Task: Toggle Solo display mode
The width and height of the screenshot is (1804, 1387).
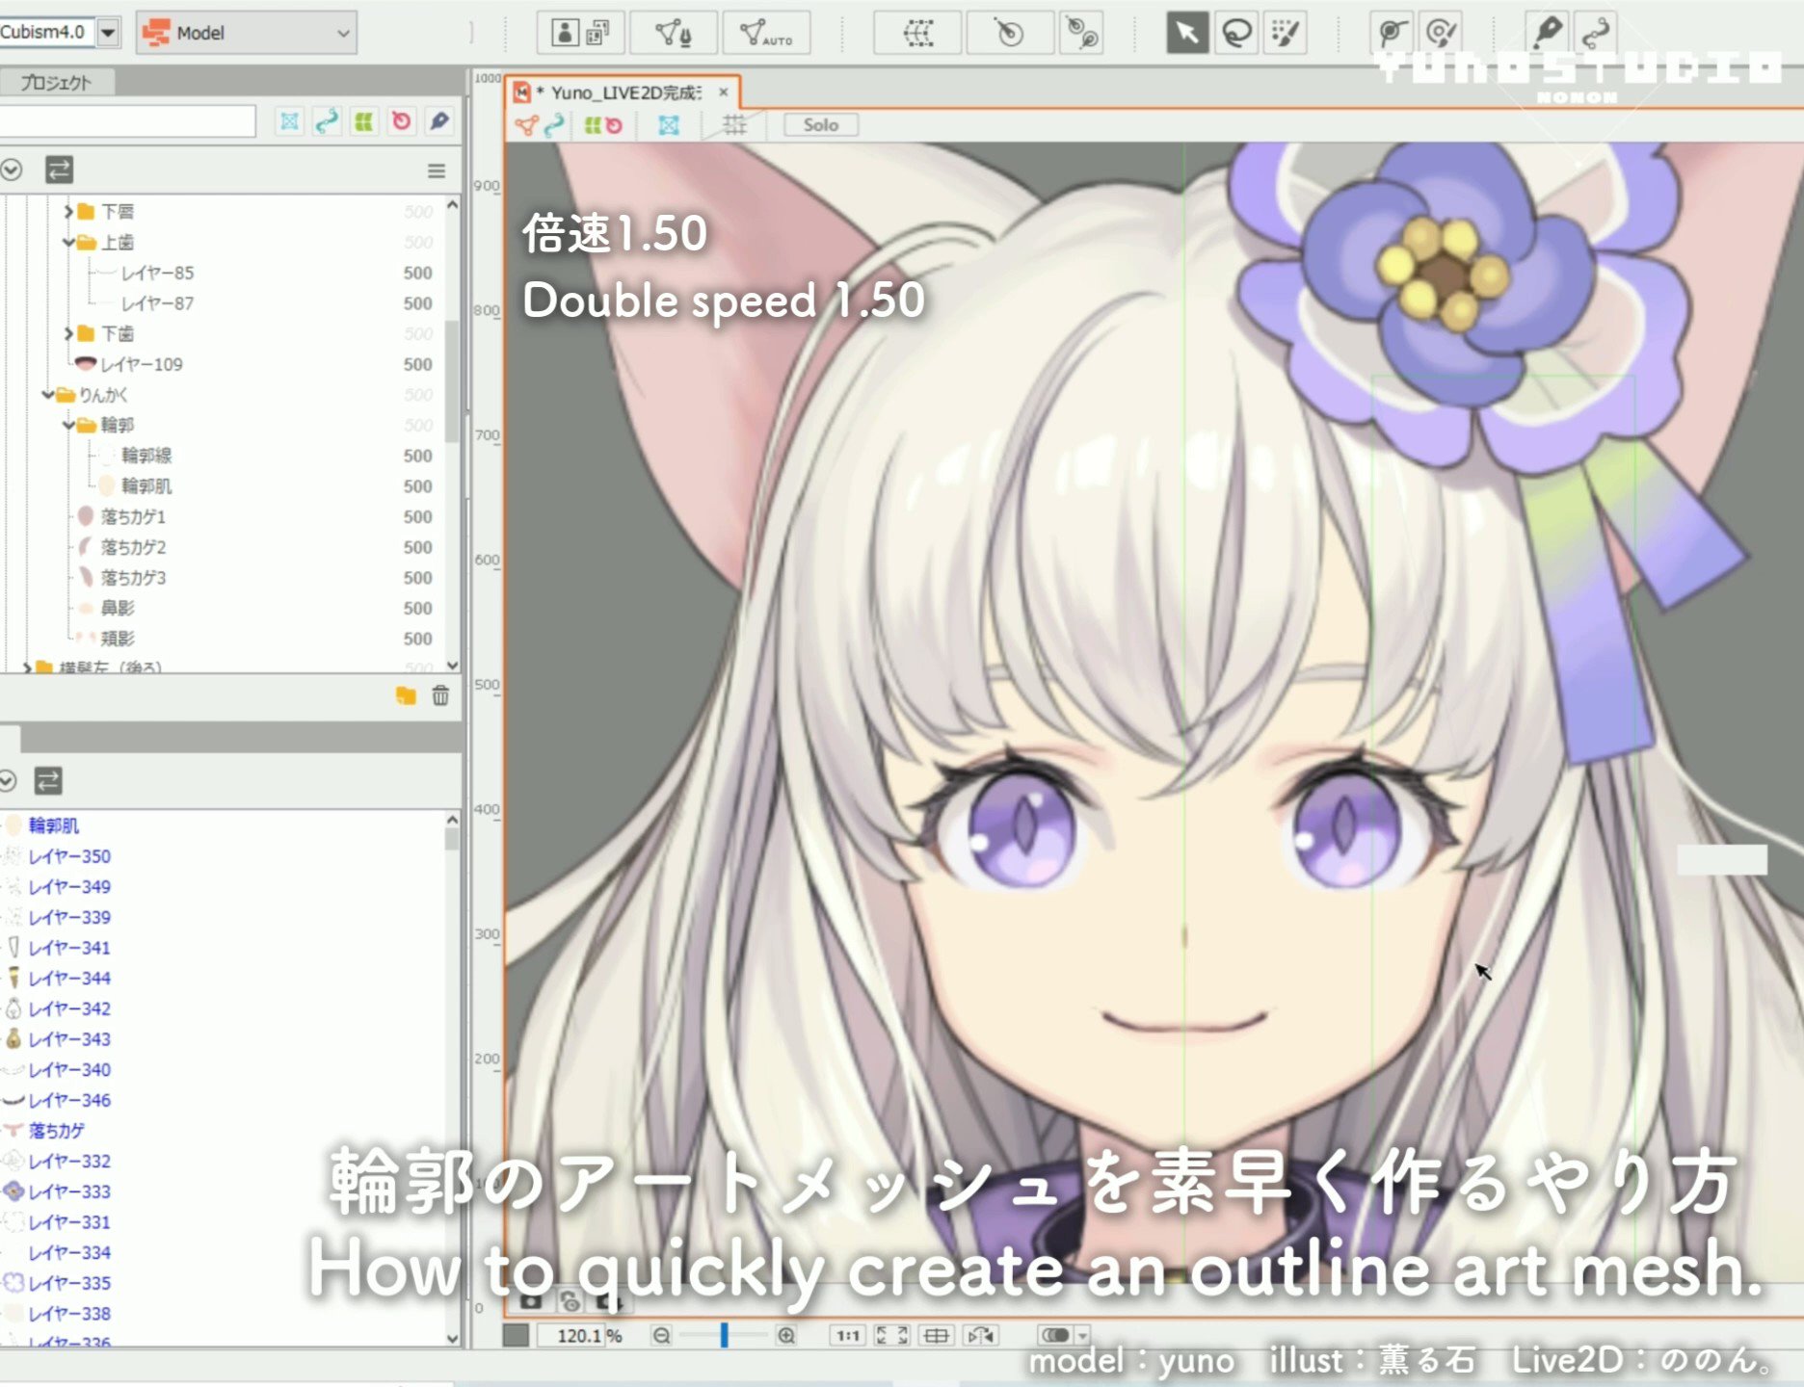Action: click(820, 125)
